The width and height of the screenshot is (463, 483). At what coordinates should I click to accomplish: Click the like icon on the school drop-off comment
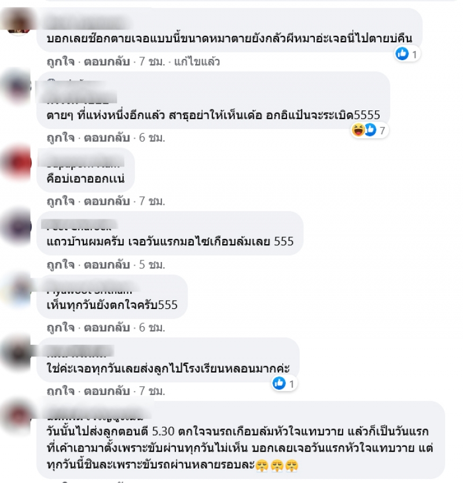coord(279,383)
